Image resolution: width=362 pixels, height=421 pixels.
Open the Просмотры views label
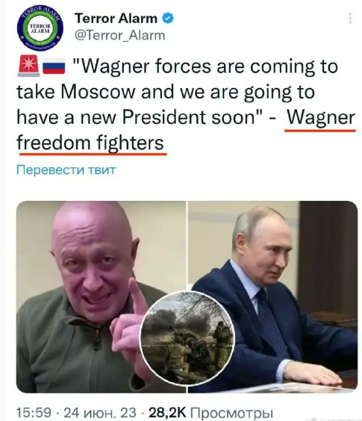(x=231, y=412)
